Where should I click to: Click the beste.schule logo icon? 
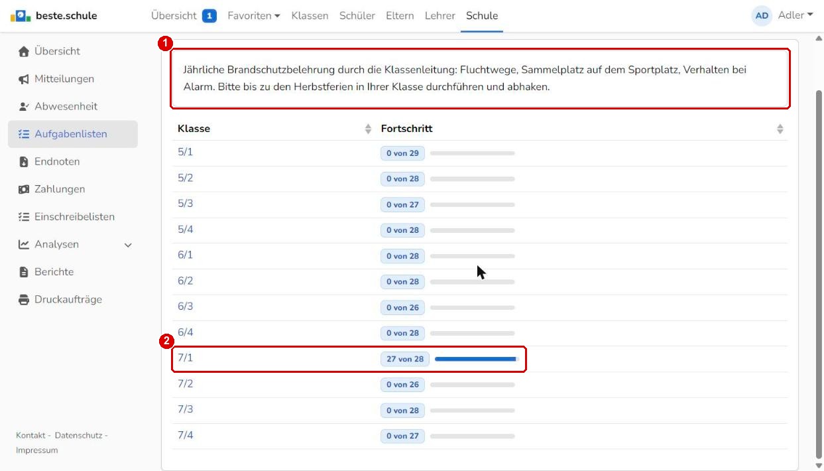[x=21, y=15]
